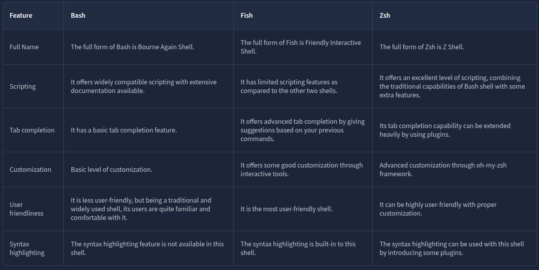Image resolution: width=539 pixels, height=270 pixels.
Task: Click the Fish column header
Action: tap(246, 15)
